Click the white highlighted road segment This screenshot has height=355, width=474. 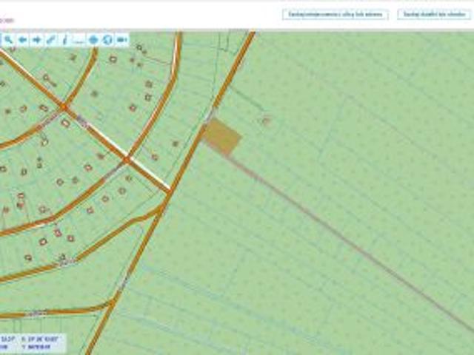(148, 173)
